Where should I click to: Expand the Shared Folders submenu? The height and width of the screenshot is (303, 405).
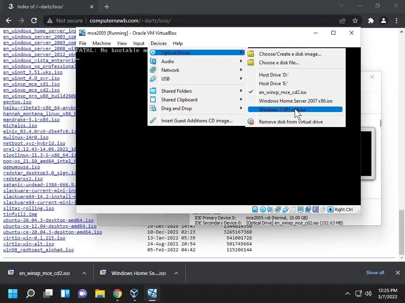click(x=197, y=91)
